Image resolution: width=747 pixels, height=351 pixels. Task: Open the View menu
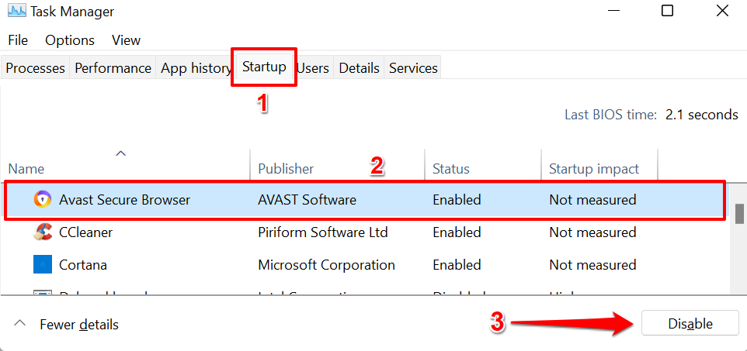(x=126, y=40)
